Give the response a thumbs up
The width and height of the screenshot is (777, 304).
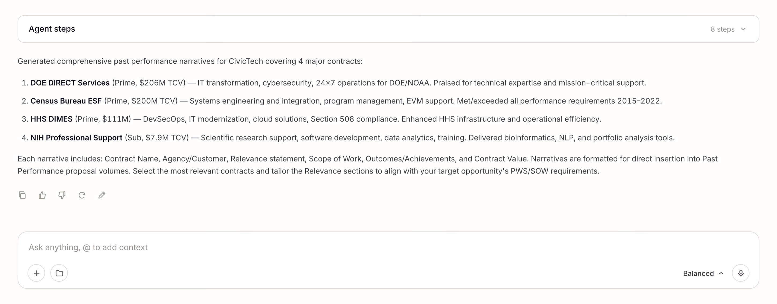(x=42, y=195)
